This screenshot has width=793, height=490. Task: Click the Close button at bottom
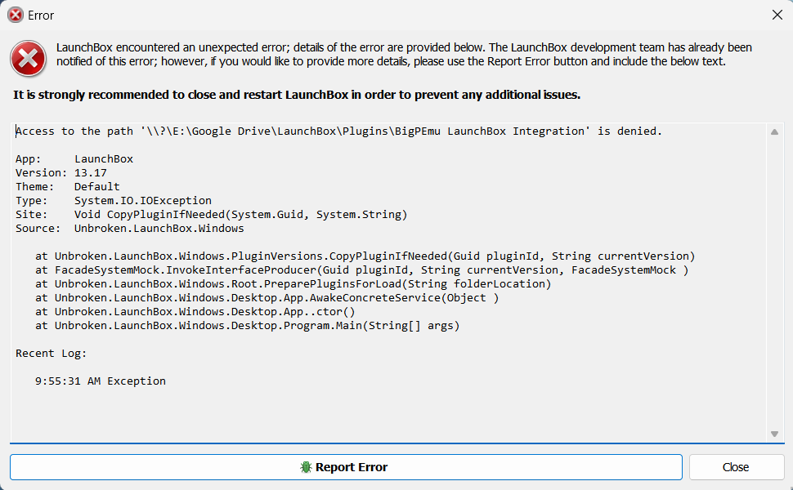[737, 467]
